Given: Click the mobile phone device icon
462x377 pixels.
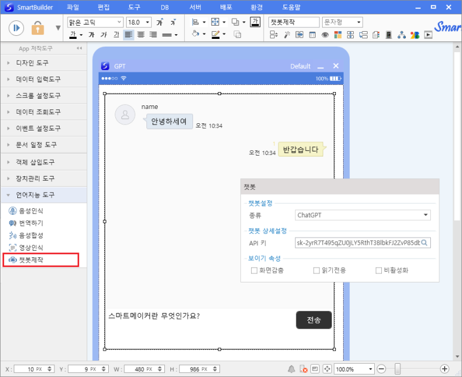Looking at the screenshot, I should pyautogui.click(x=388, y=35).
